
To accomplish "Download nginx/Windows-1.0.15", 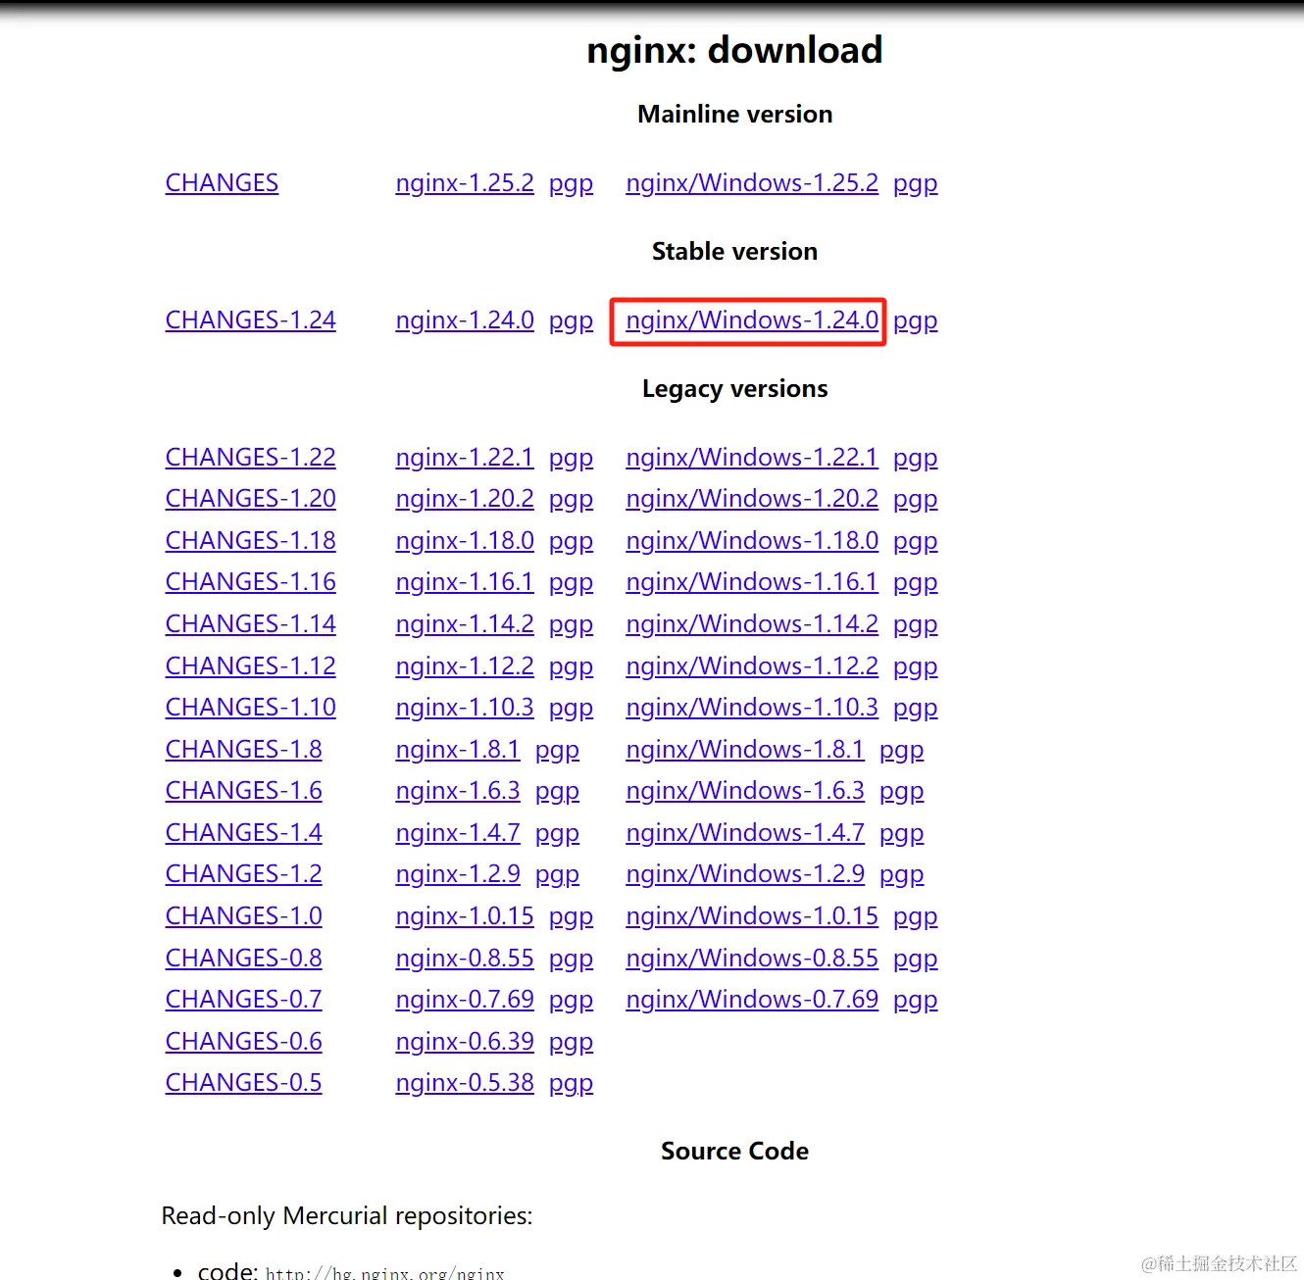I will tap(752, 916).
